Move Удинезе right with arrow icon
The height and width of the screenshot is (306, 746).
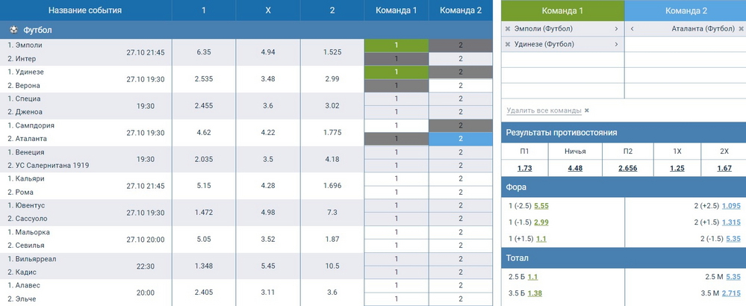point(616,45)
